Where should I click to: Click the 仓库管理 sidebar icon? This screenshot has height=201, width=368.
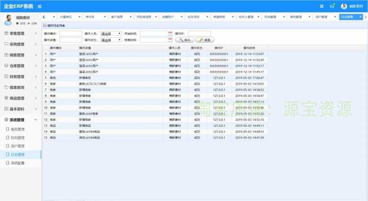click(x=6, y=65)
